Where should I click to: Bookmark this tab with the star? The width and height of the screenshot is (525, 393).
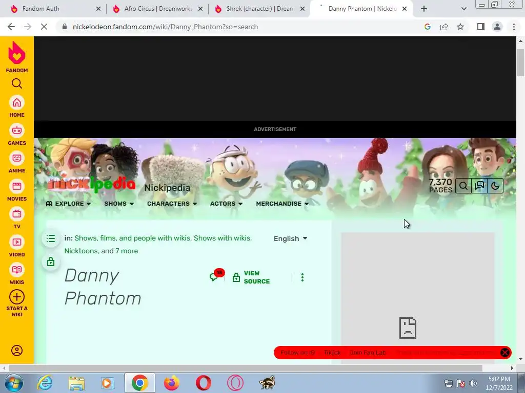[460, 27]
